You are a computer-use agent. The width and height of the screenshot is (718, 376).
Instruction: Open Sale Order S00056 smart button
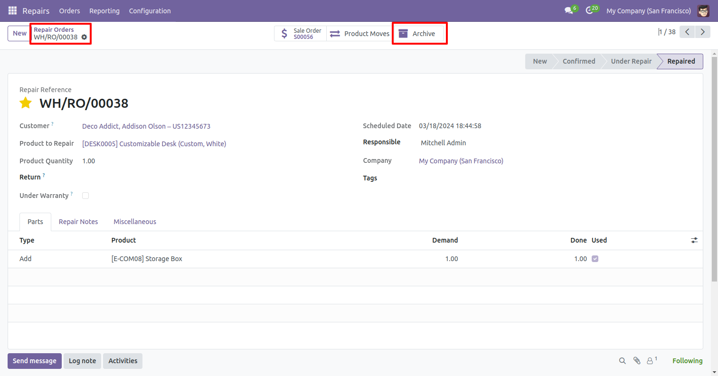coord(301,34)
